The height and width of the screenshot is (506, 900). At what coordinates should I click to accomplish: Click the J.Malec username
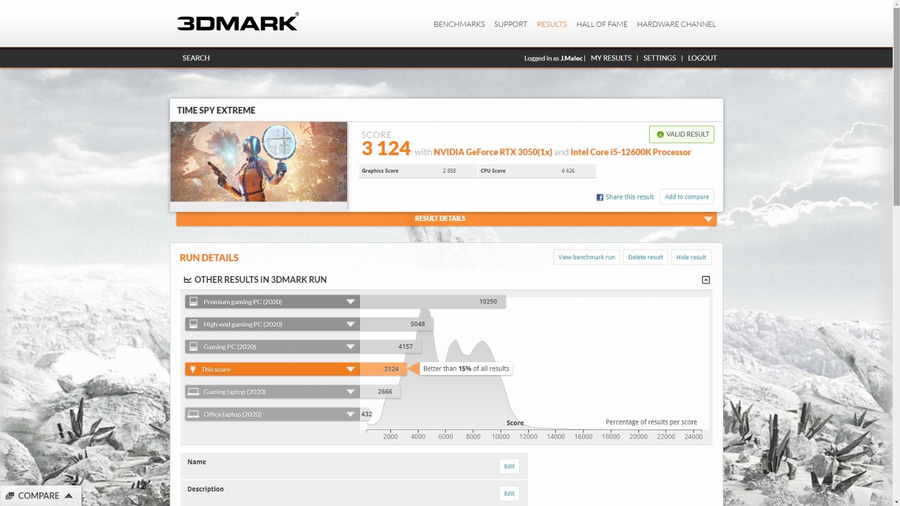click(x=571, y=58)
